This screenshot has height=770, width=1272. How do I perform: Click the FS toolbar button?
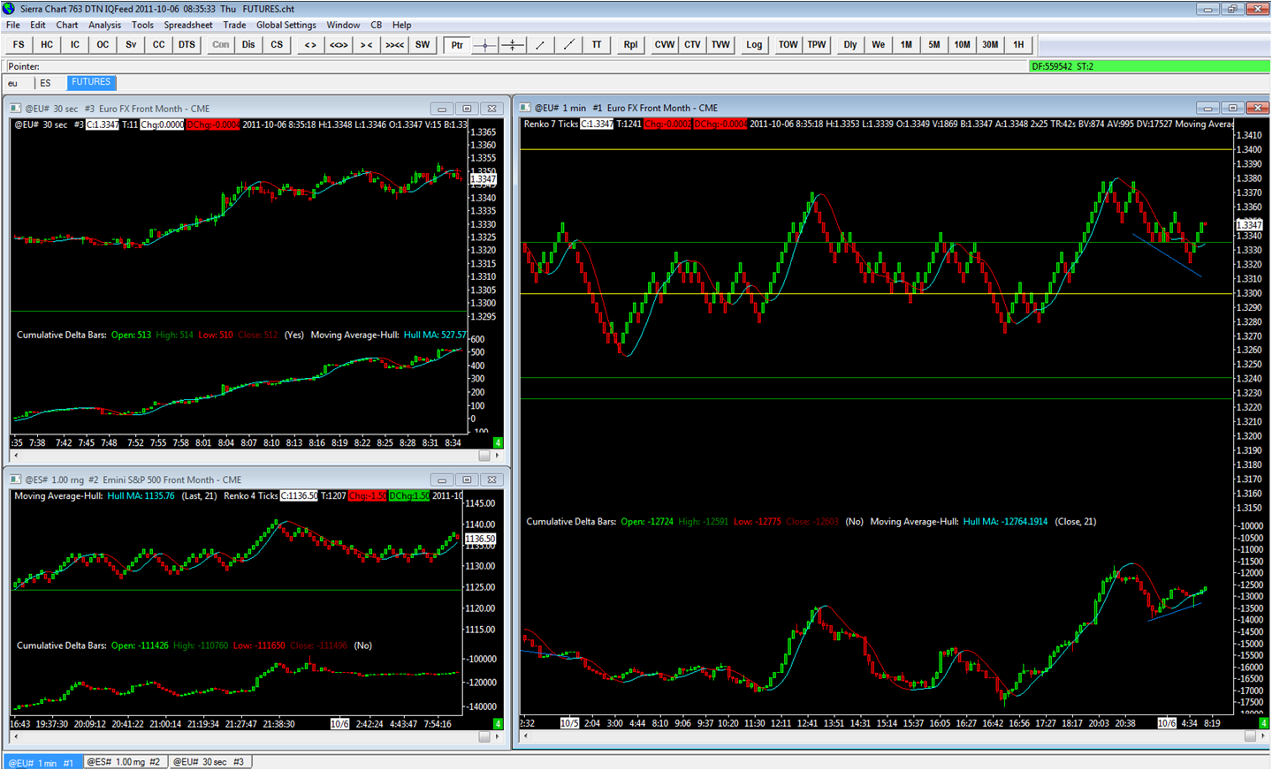[x=19, y=45]
